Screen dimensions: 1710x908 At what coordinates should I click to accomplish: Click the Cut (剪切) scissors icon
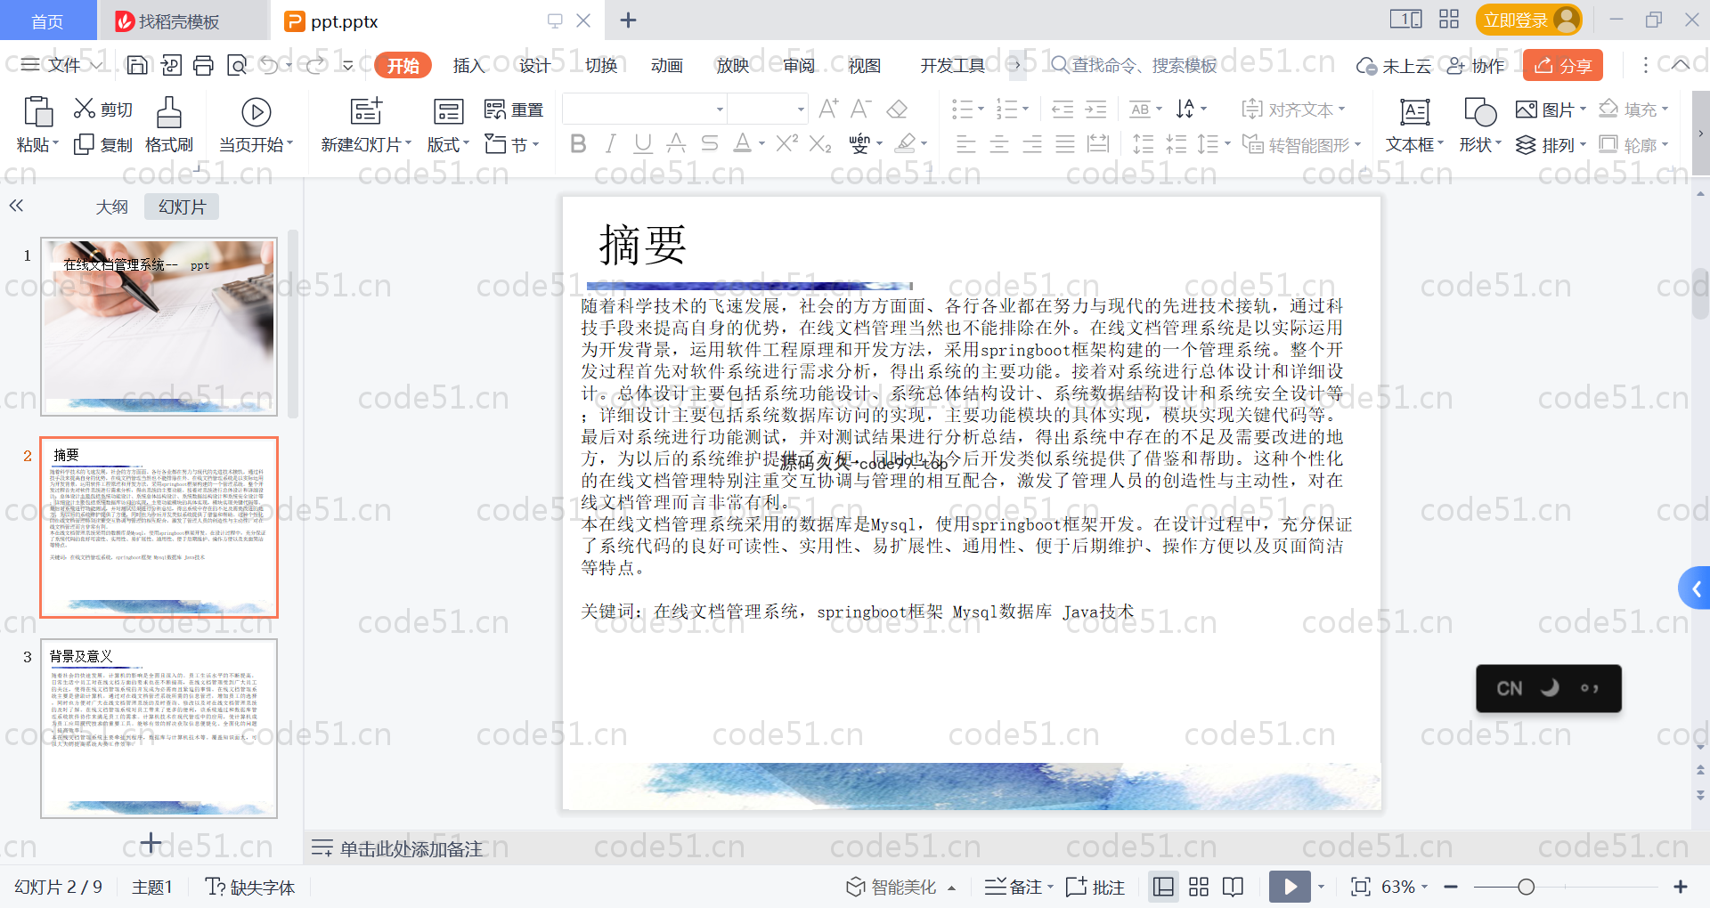(x=85, y=109)
